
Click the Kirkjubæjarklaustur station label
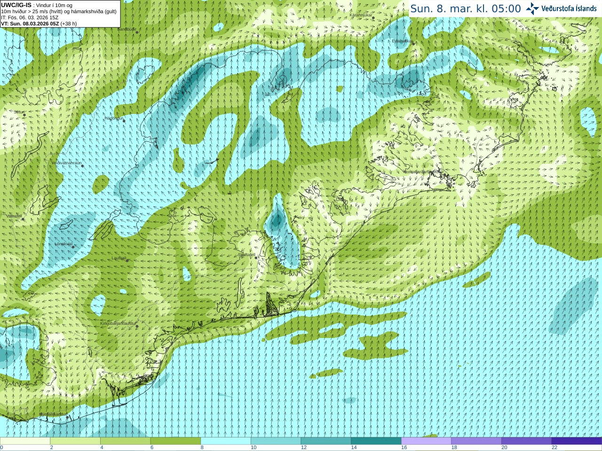point(118,323)
